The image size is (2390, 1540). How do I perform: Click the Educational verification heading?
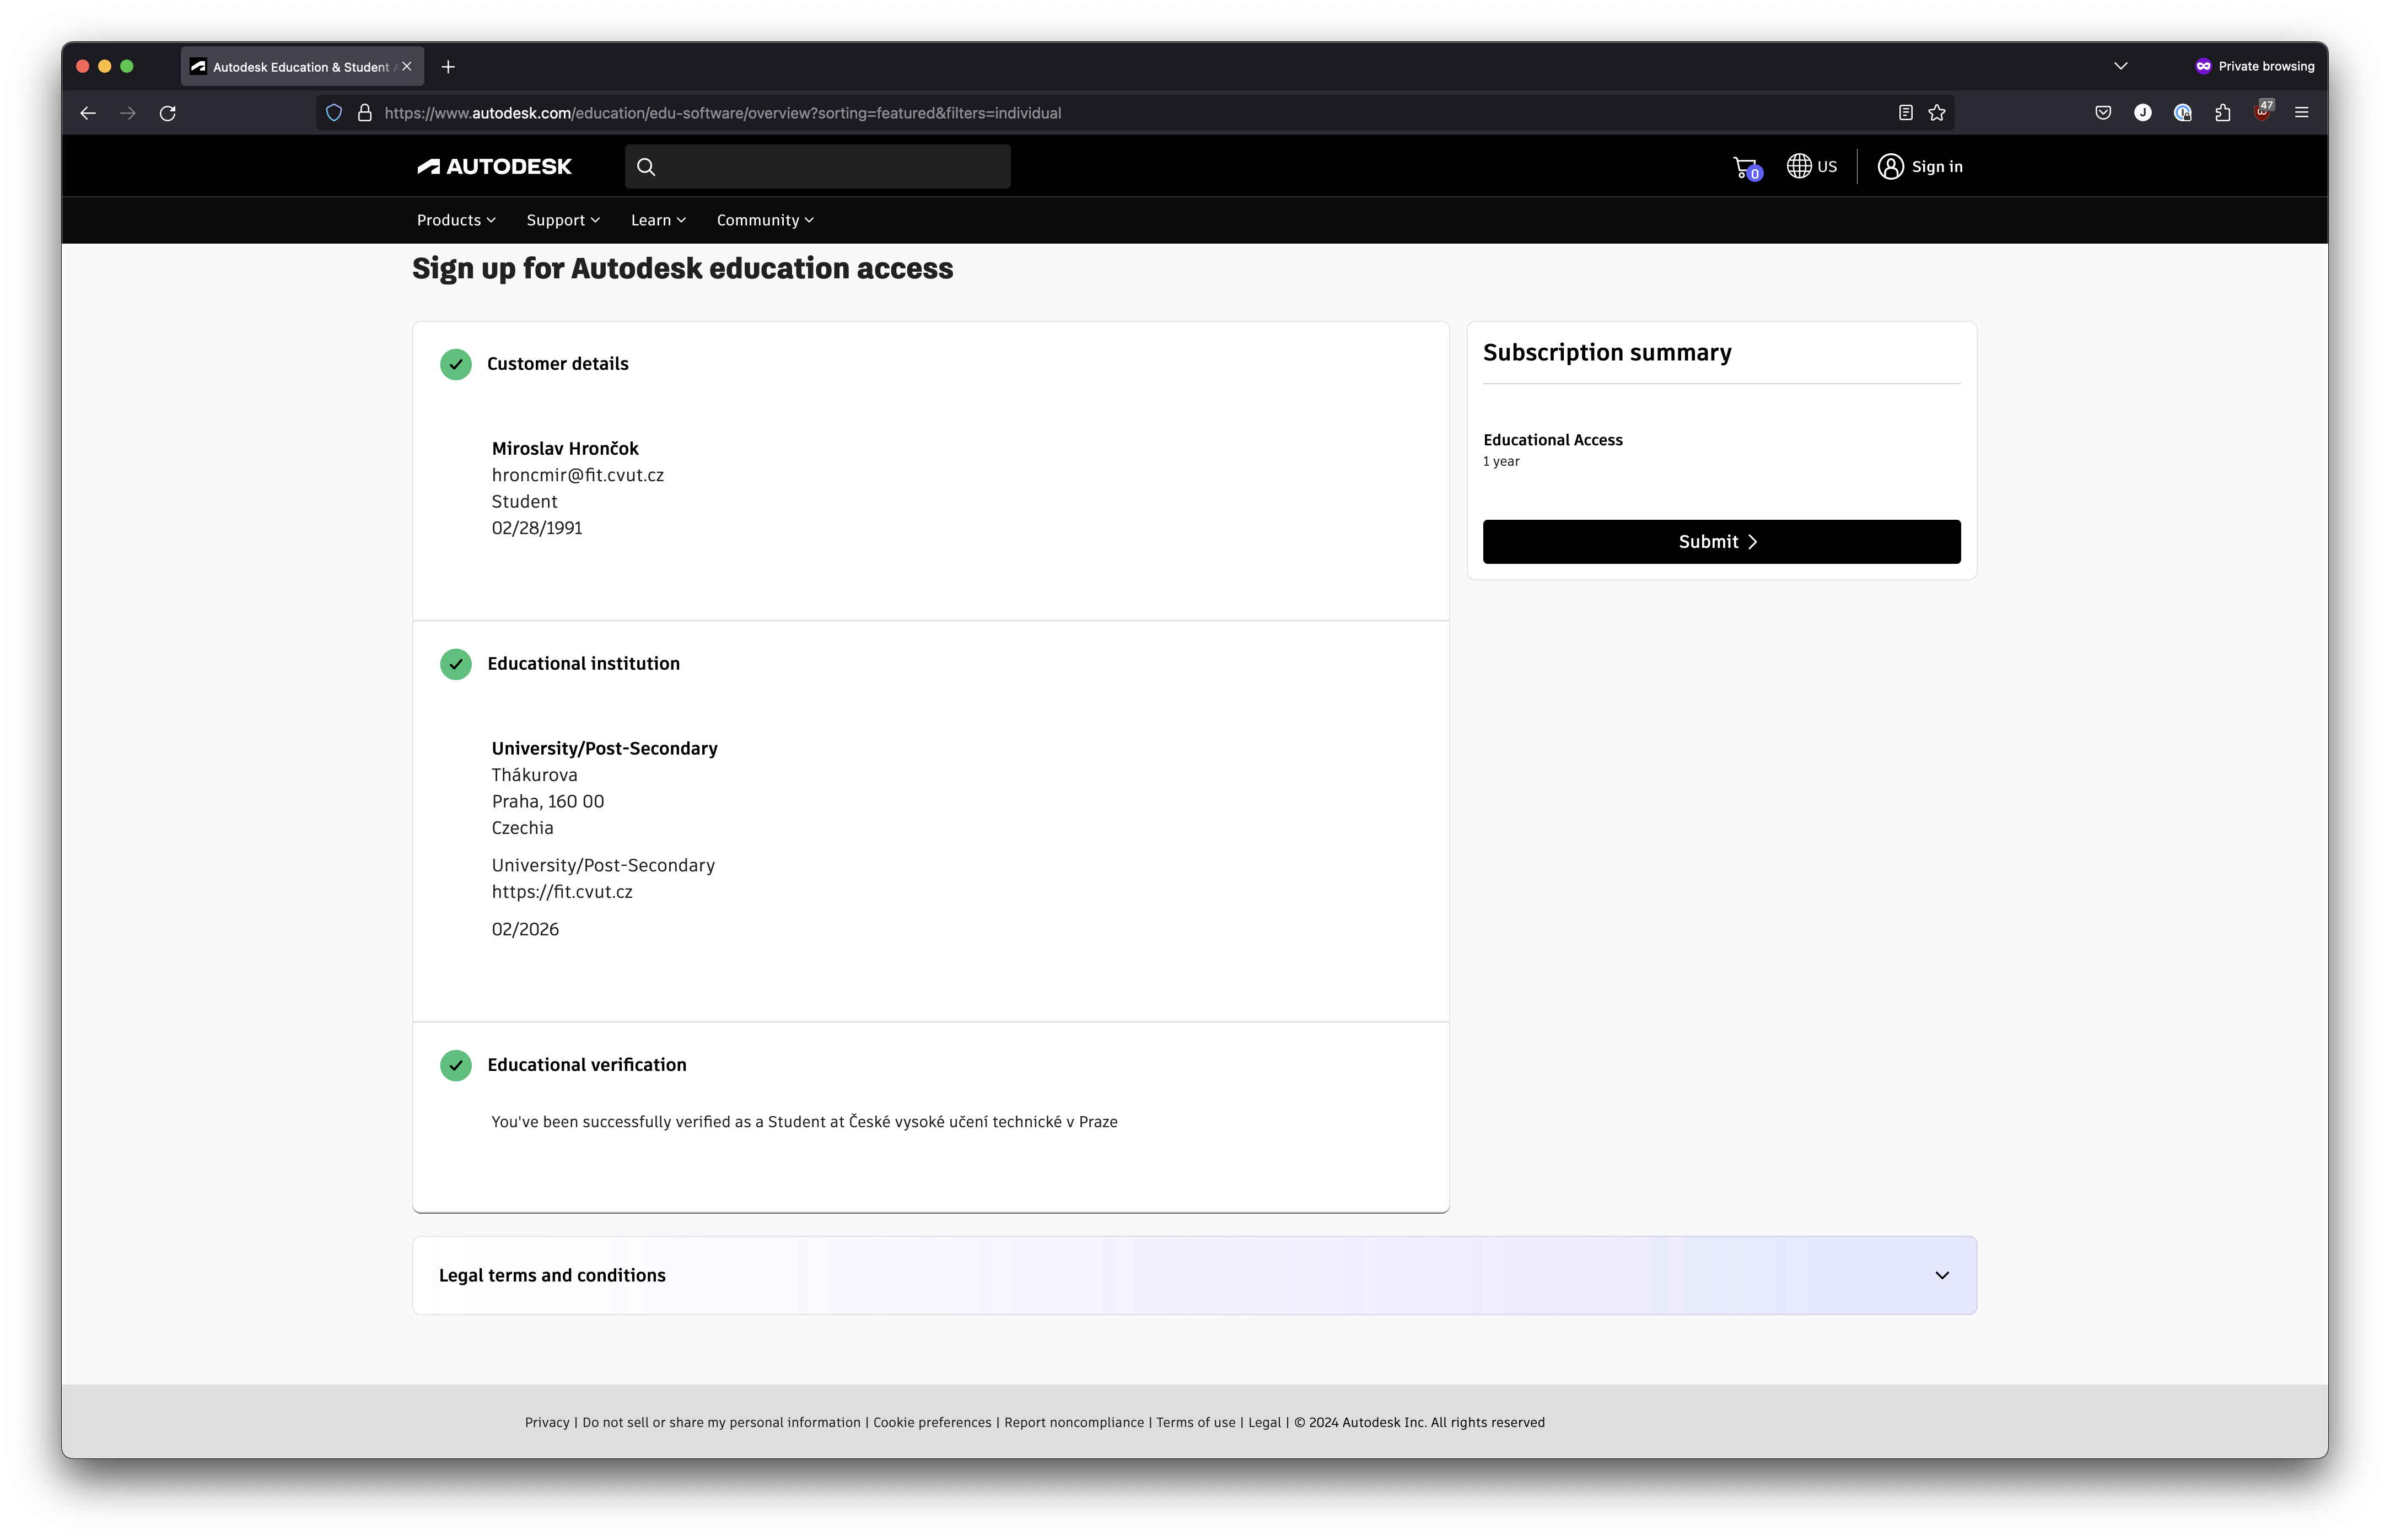[587, 1065]
